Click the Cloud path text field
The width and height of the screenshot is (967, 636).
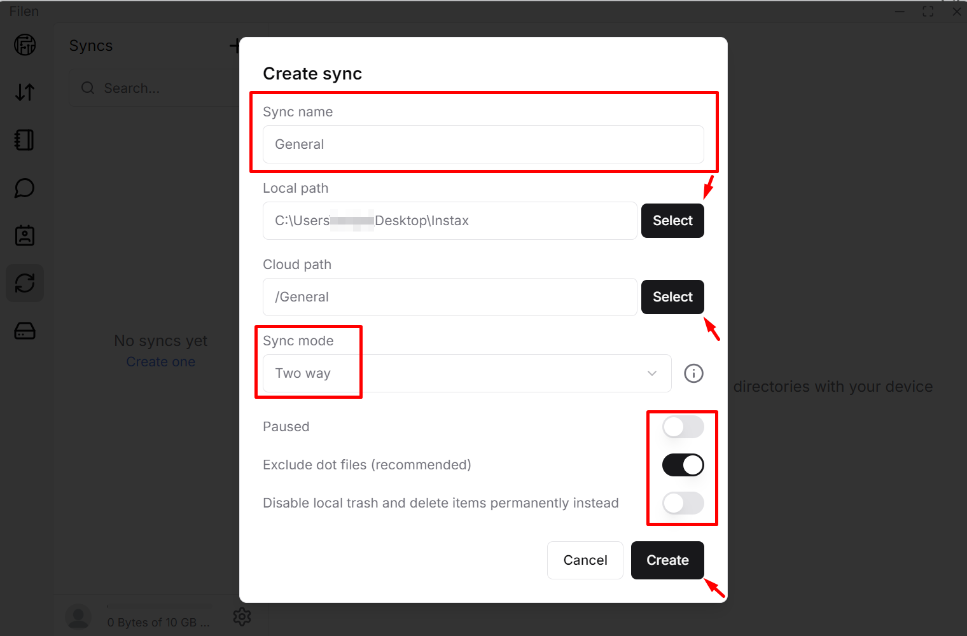point(449,297)
